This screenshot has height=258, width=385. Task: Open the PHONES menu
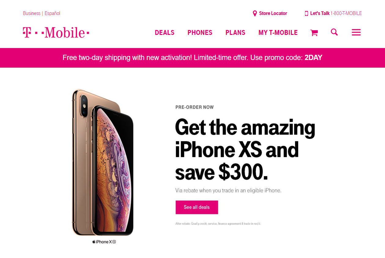click(x=200, y=33)
